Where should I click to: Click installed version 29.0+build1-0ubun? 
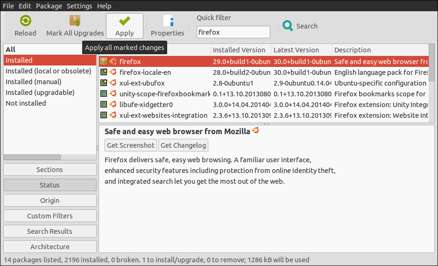pos(241,62)
